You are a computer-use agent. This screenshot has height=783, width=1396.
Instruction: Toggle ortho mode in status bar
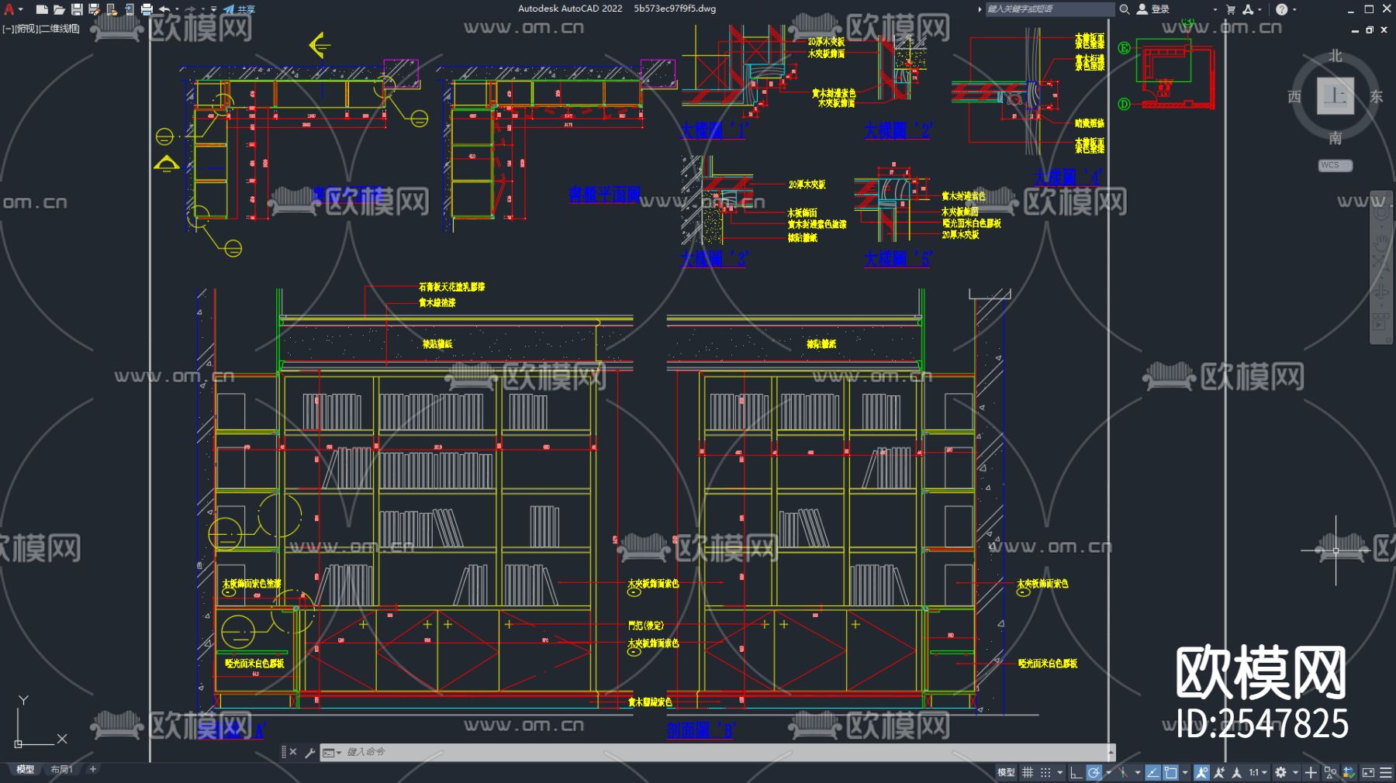(x=1076, y=772)
